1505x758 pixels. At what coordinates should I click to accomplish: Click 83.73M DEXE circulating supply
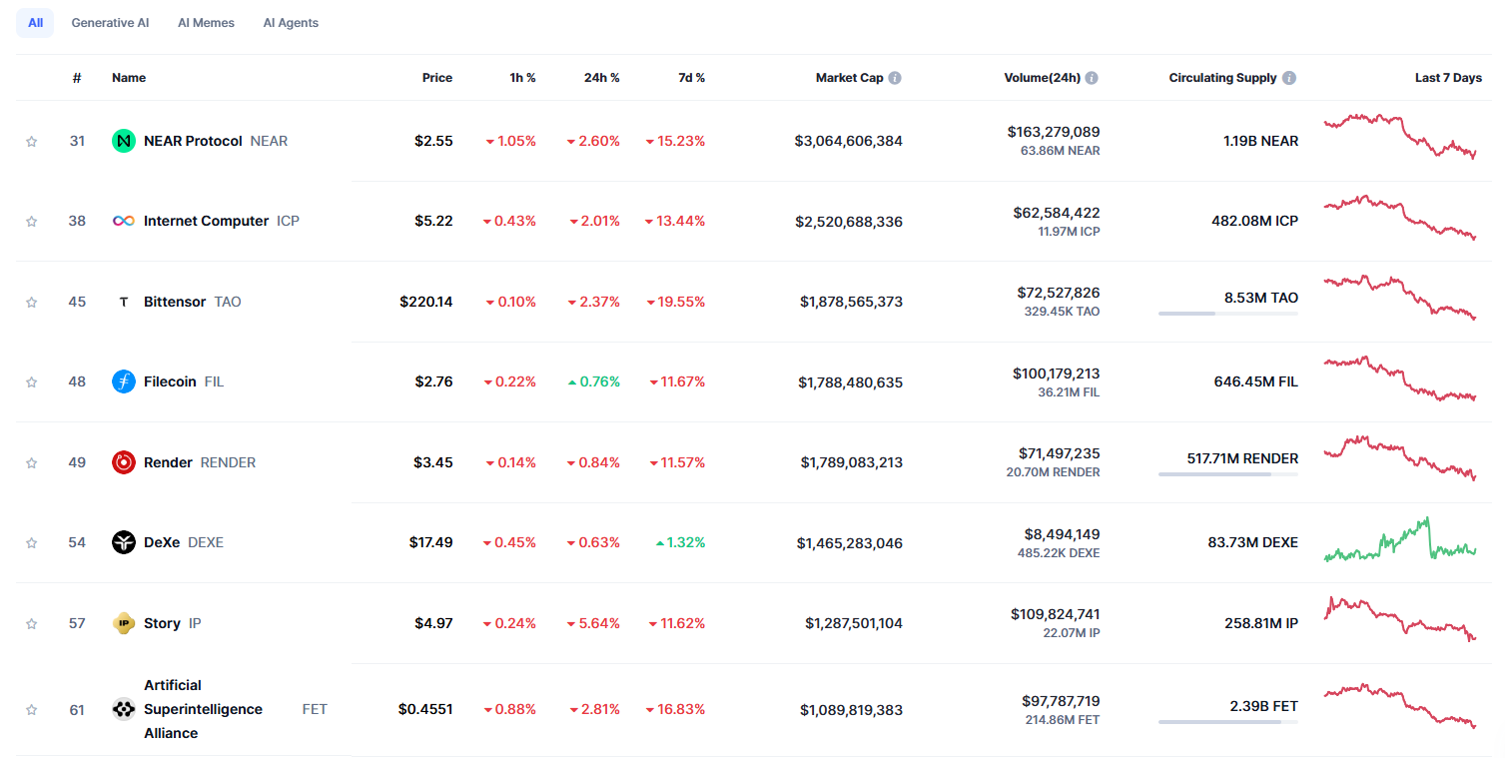(1253, 542)
